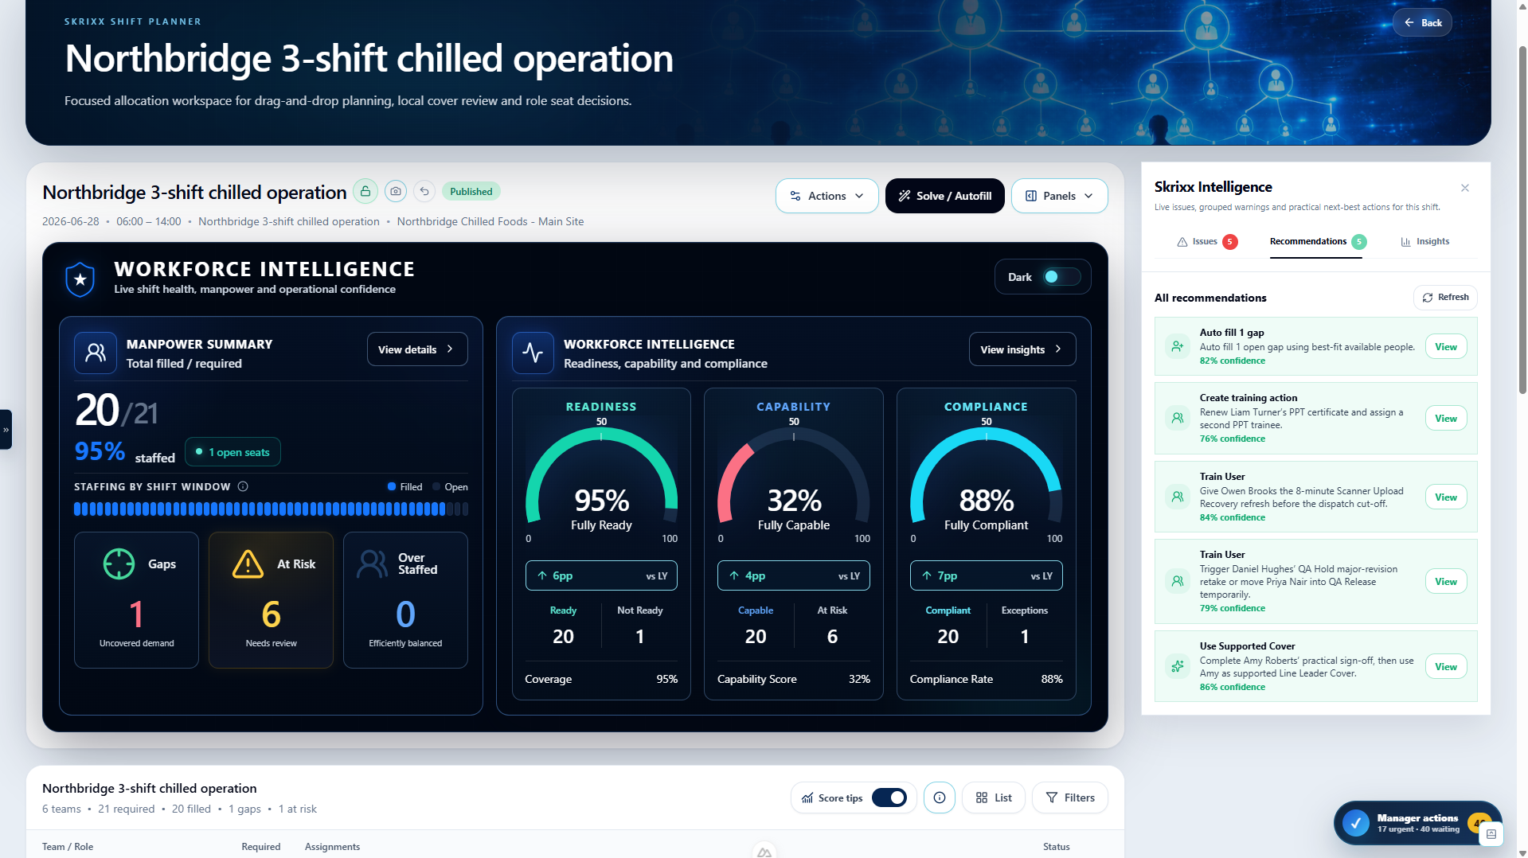Click the Create training action person icon
Viewport: 1528px width, 858px height.
1177,418
